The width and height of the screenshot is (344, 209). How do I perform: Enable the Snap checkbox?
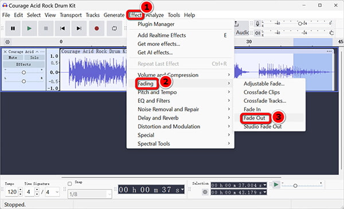[x=70, y=184]
